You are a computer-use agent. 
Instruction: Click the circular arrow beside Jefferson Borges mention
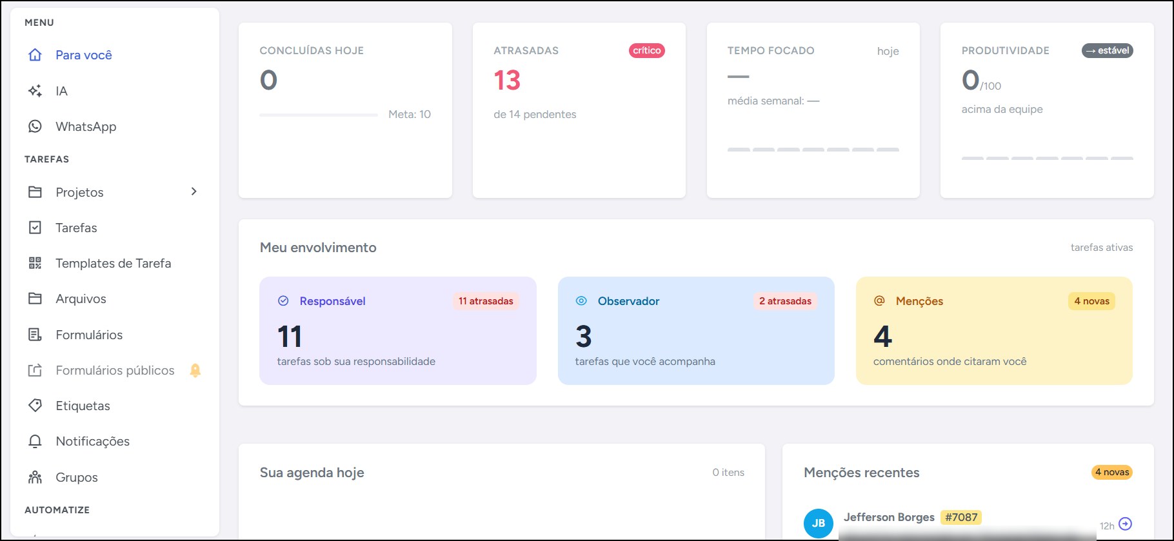(x=1125, y=524)
